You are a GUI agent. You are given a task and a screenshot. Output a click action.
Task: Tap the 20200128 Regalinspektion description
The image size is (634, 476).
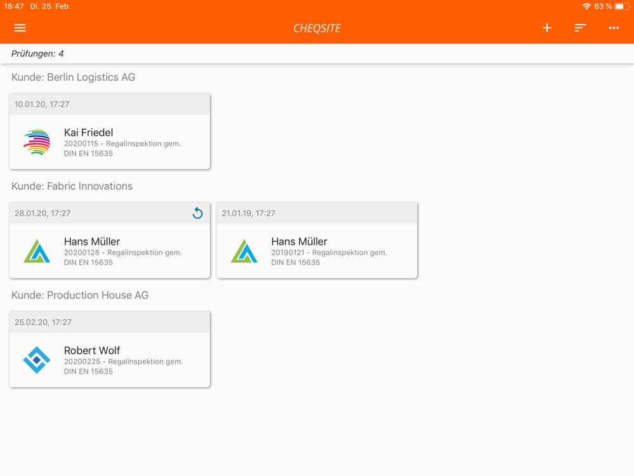[123, 258]
